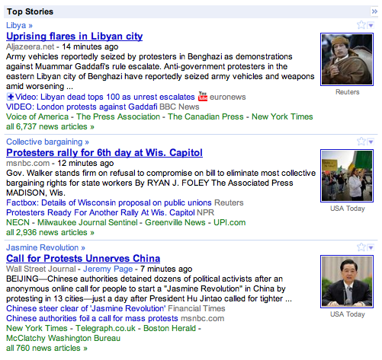View all 2,936 news articles
382x360 pixels.
[50, 232]
